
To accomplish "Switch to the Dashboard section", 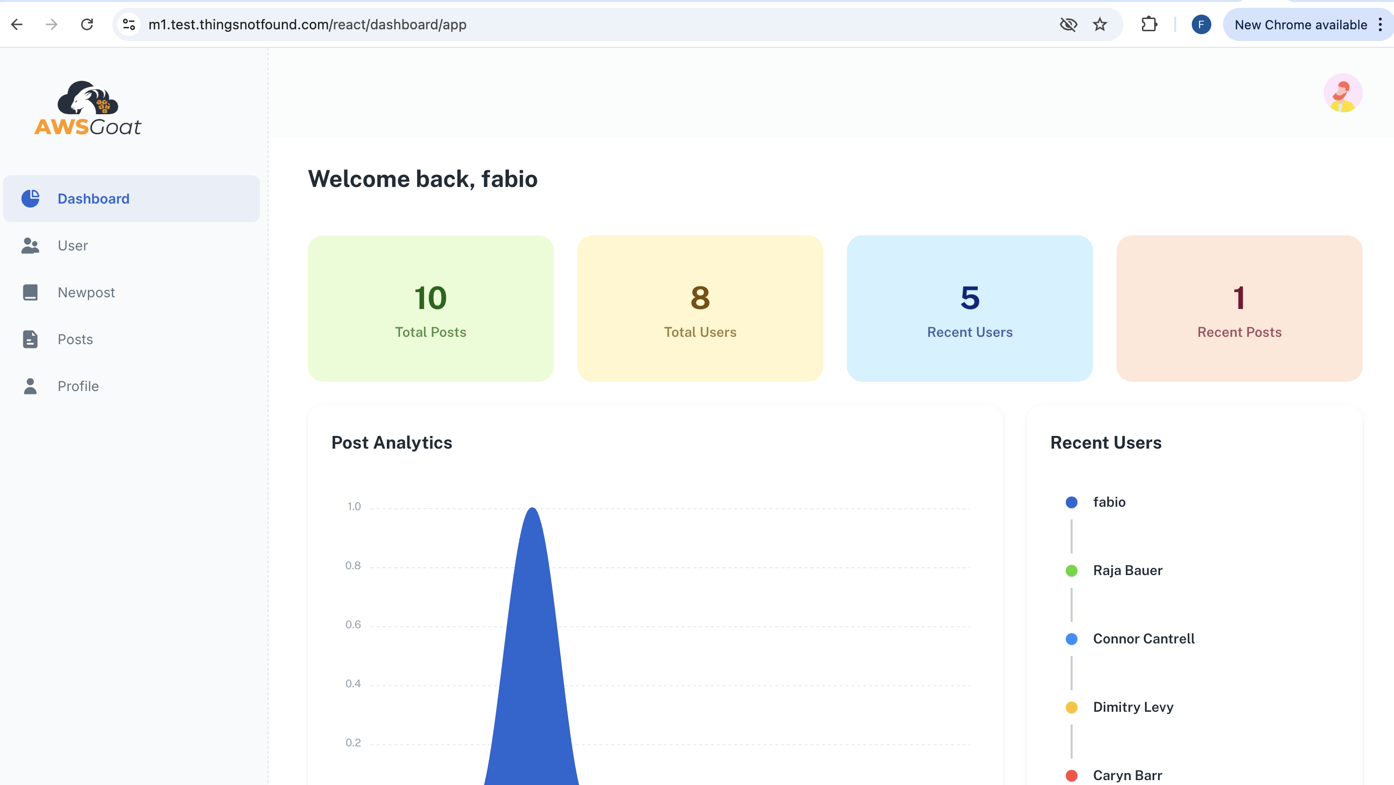I will (93, 199).
